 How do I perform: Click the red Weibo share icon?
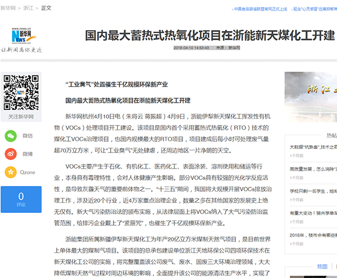pyautogui.click(x=11, y=154)
